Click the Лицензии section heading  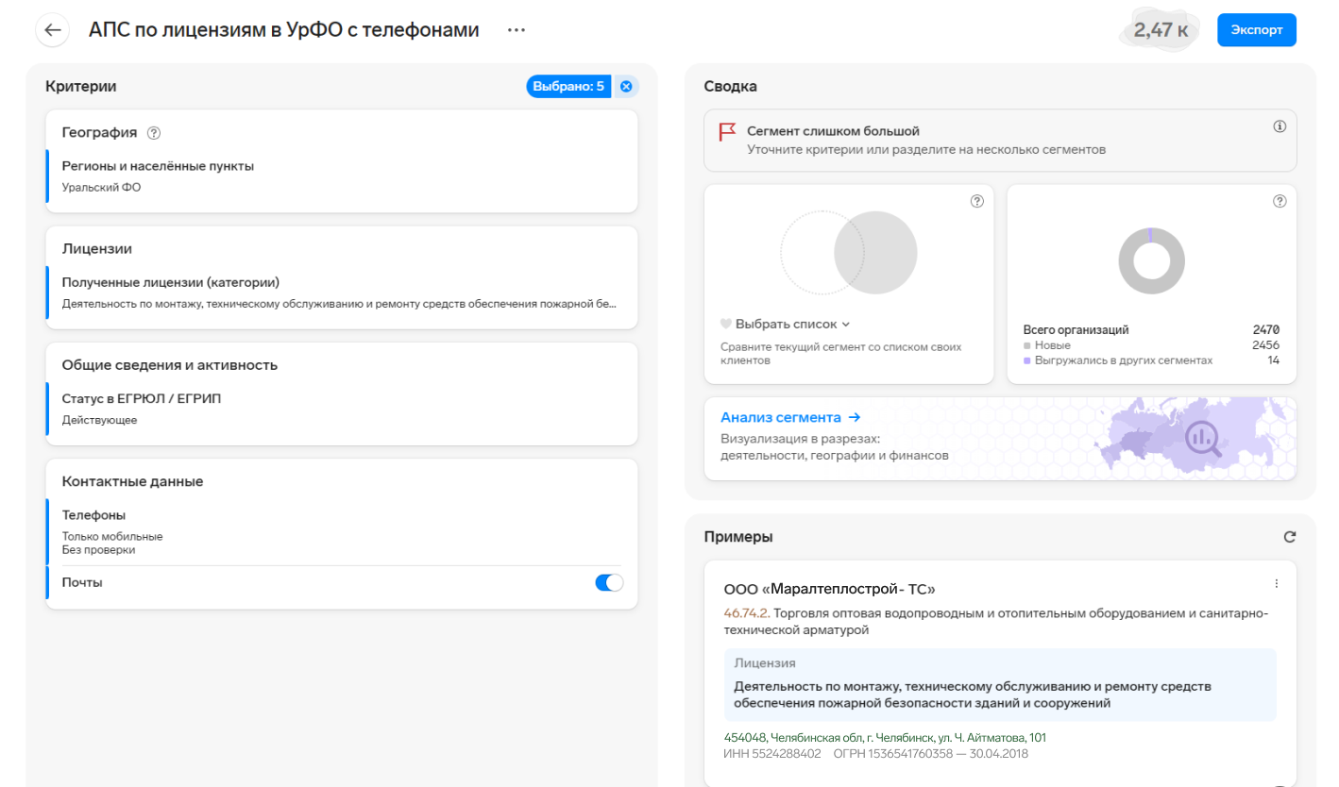[96, 249]
